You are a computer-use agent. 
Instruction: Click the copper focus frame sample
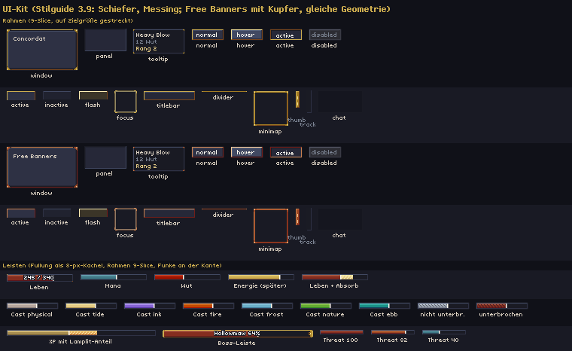pos(126,219)
